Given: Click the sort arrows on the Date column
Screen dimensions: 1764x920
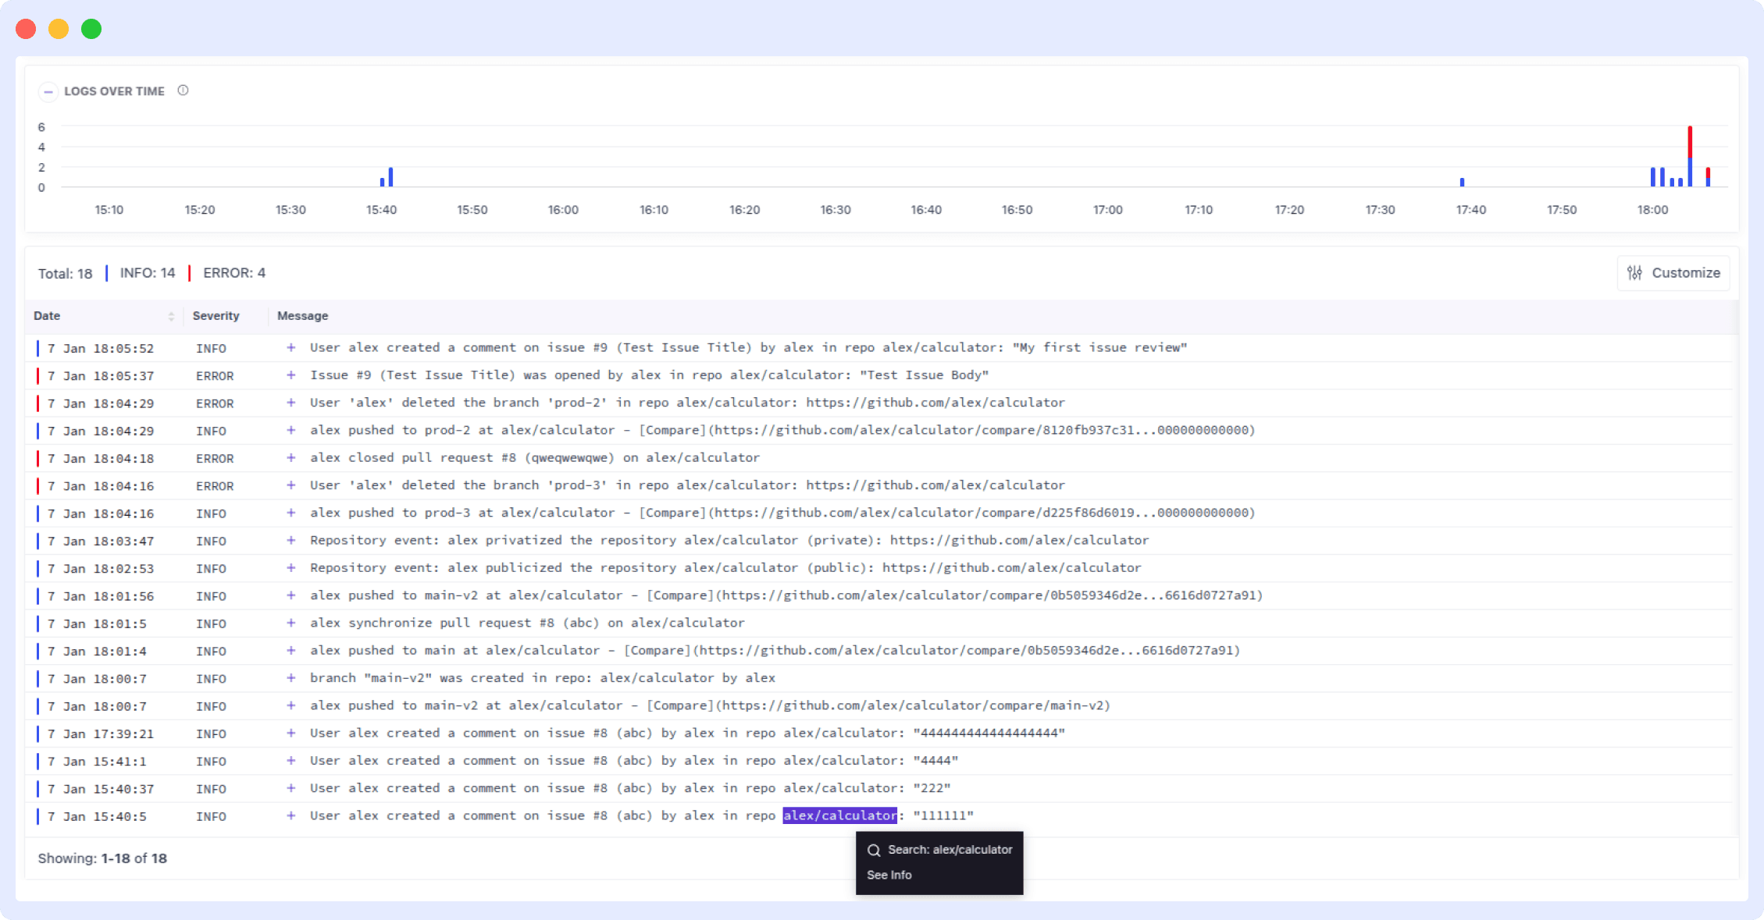Looking at the screenshot, I should click(x=171, y=316).
